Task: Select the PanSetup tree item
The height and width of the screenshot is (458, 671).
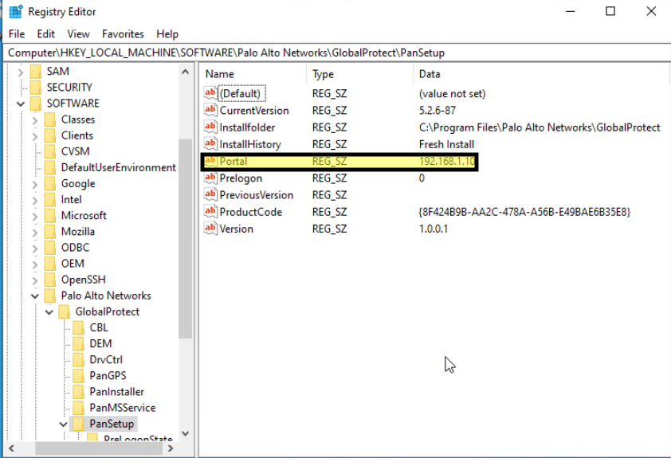Action: (112, 424)
